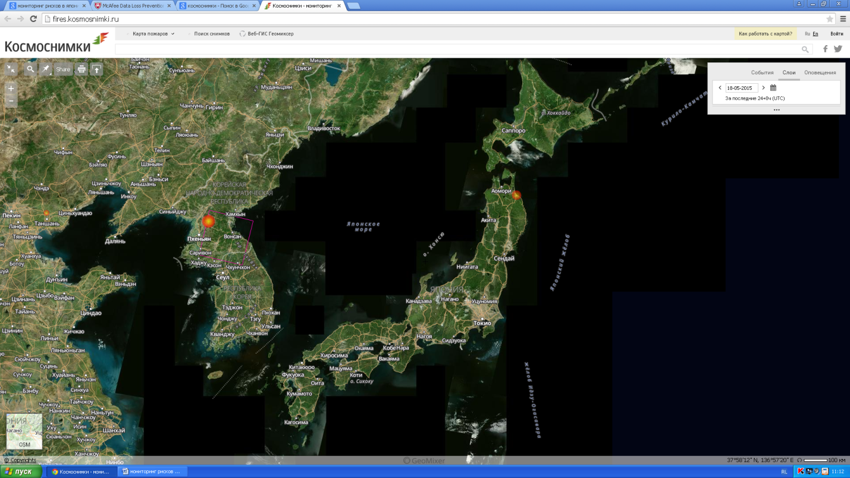This screenshot has height=478, width=850.
Task: Open Chrome hamburger menu
Action: tap(843, 19)
